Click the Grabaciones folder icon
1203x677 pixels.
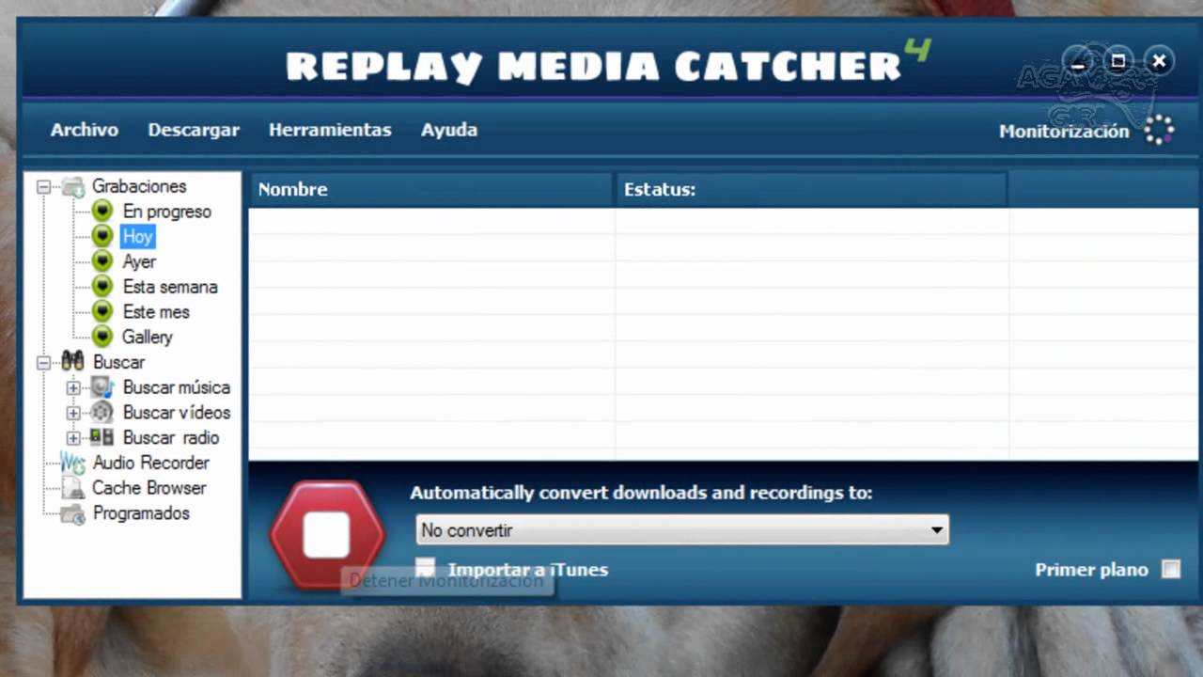click(x=73, y=186)
